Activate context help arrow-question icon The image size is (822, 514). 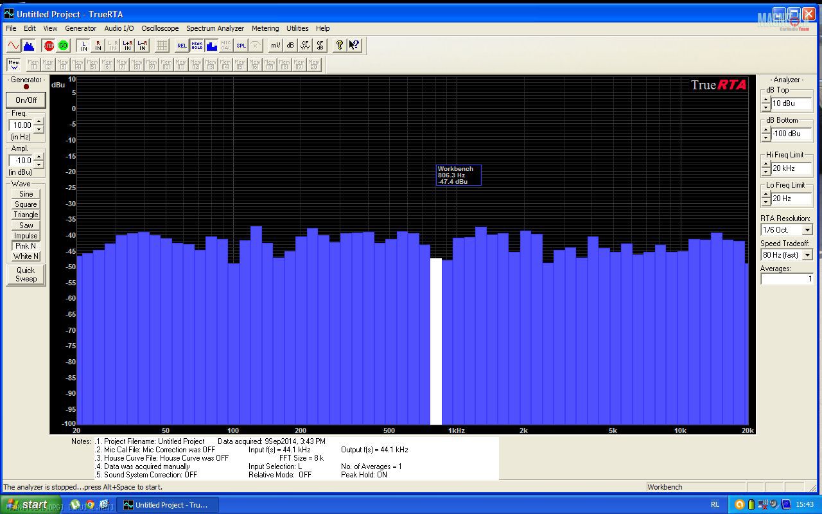pos(354,45)
